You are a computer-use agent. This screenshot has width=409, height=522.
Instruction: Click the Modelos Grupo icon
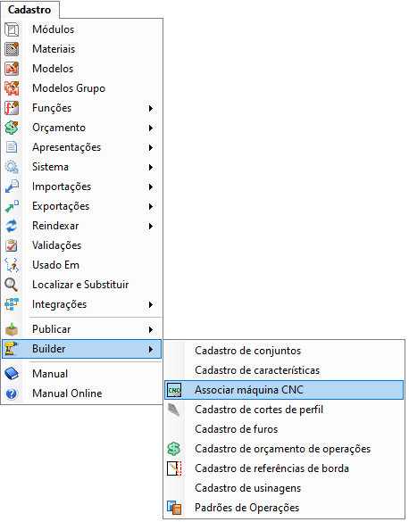coord(12,88)
